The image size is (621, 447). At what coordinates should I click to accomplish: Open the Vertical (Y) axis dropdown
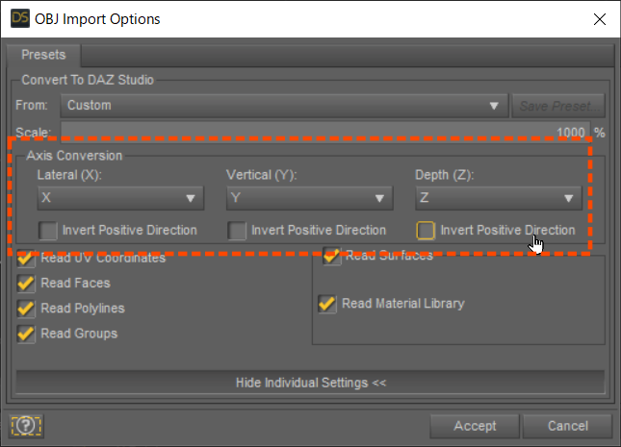[x=309, y=198]
